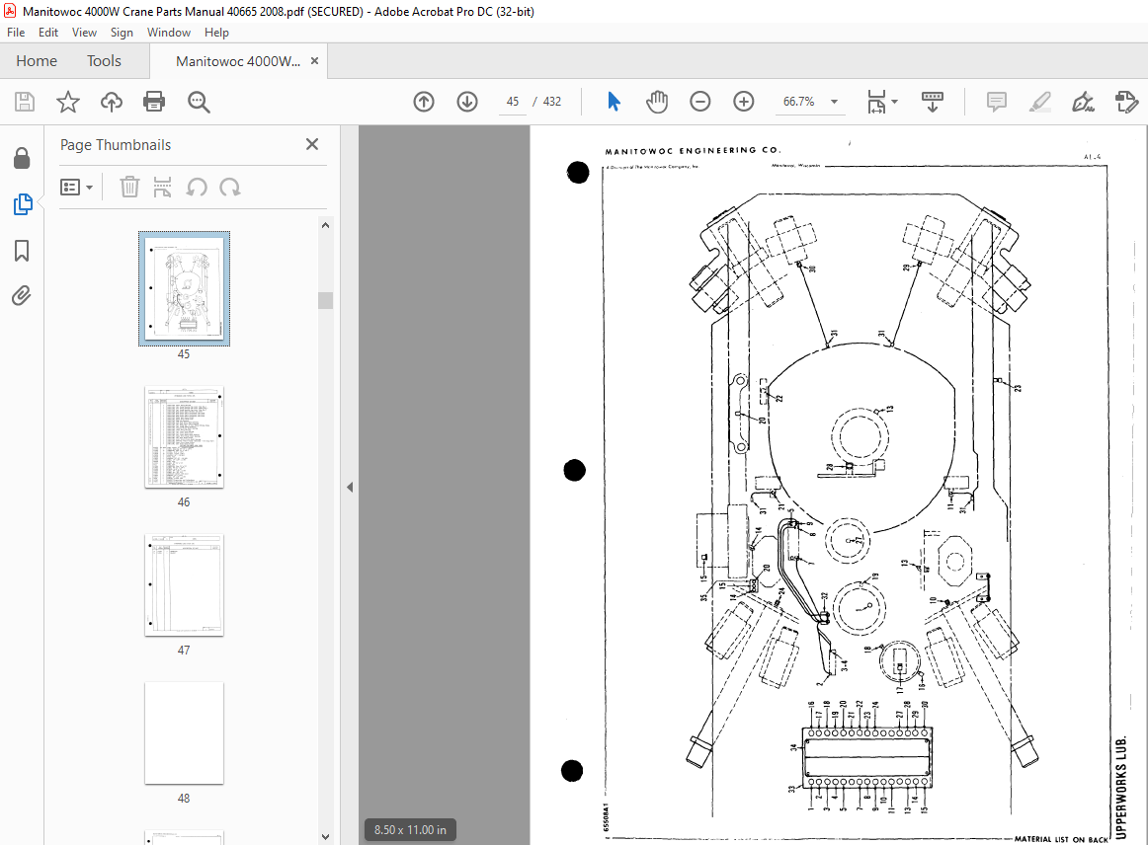Select blank page 48 thumbnail
The image size is (1148, 845).
pyautogui.click(x=185, y=733)
